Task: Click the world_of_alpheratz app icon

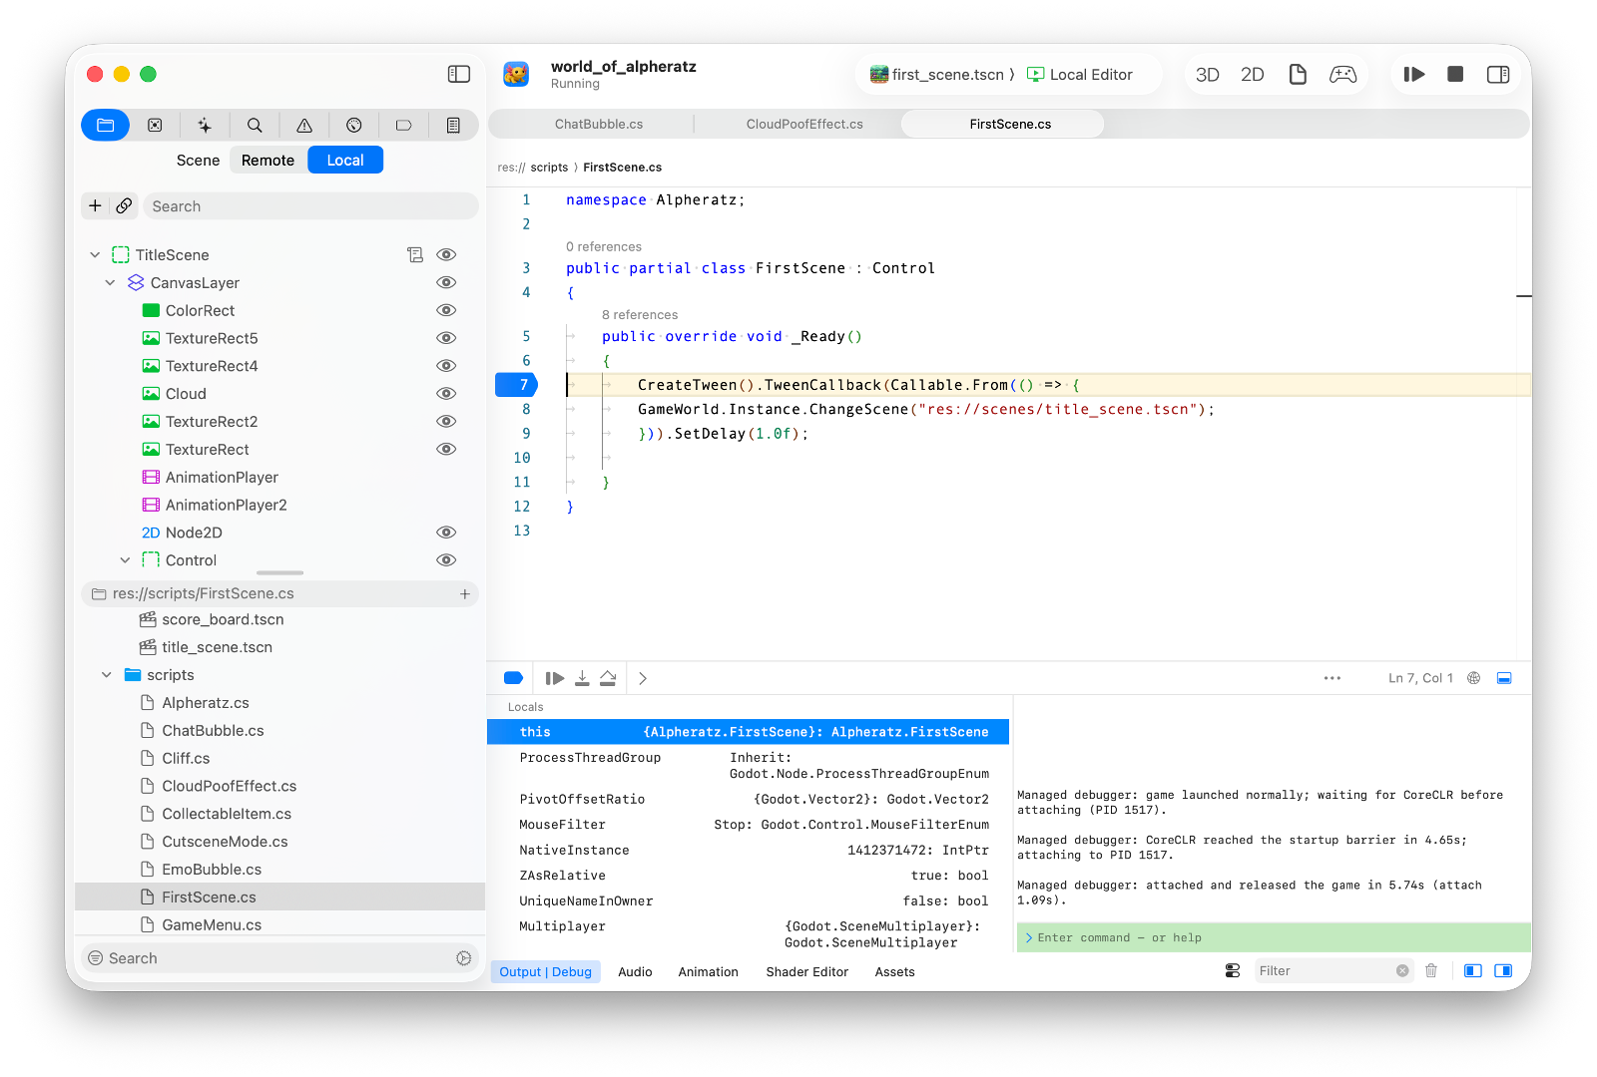Action: 516,74
